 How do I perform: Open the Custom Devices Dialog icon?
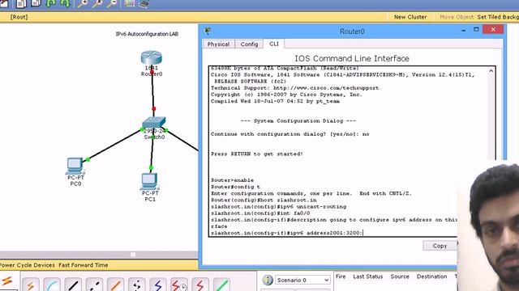pos(144,3)
